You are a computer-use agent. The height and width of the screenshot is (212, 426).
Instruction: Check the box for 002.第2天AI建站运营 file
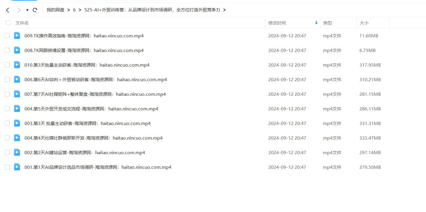tap(7, 152)
